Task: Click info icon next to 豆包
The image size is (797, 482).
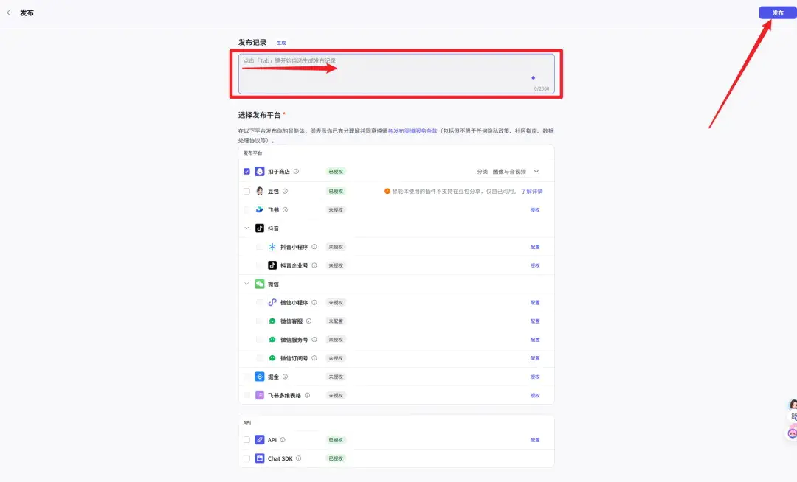Action: point(285,192)
